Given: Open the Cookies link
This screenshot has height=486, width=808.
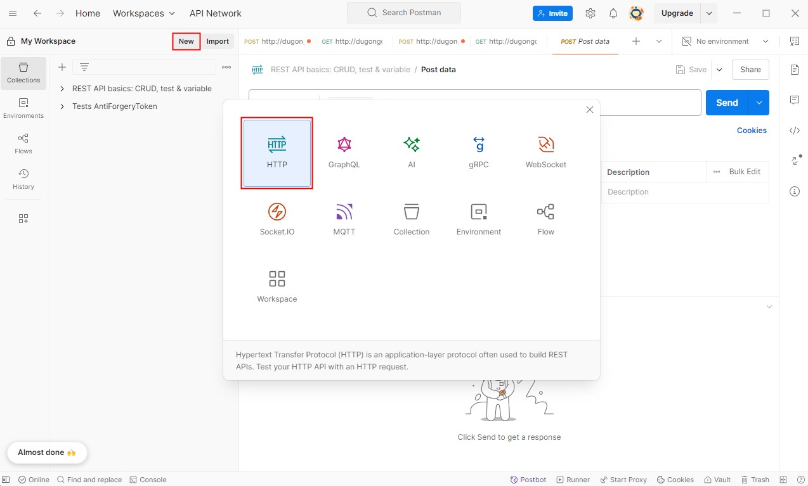Looking at the screenshot, I should click(752, 131).
